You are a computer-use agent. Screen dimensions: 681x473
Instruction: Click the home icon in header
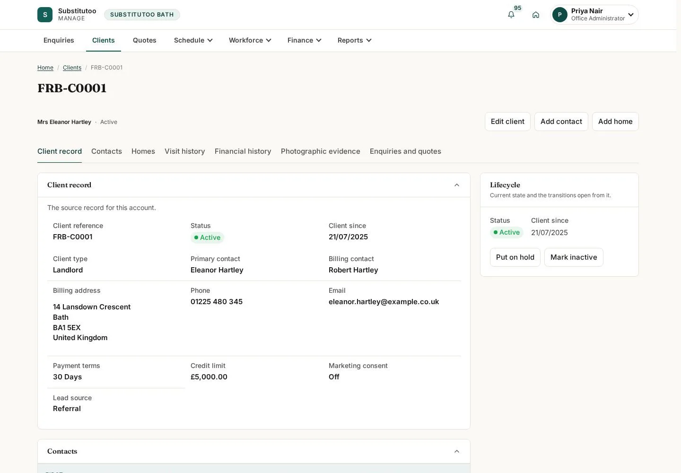click(536, 15)
